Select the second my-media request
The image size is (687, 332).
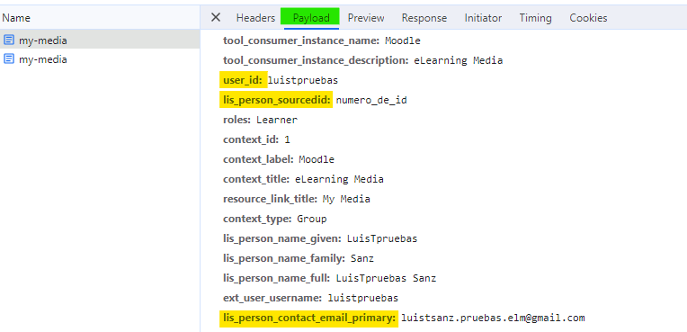100,58
